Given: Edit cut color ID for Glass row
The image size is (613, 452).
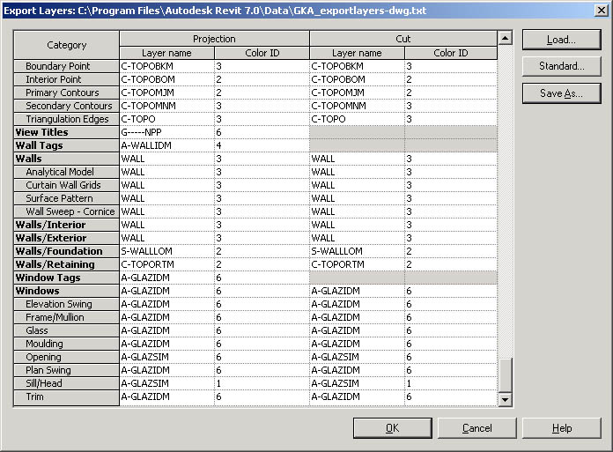Looking at the screenshot, I should coord(450,330).
